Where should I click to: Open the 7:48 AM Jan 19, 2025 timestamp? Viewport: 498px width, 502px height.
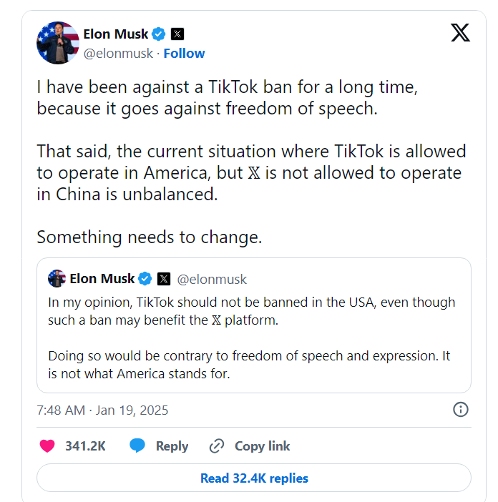tap(102, 410)
